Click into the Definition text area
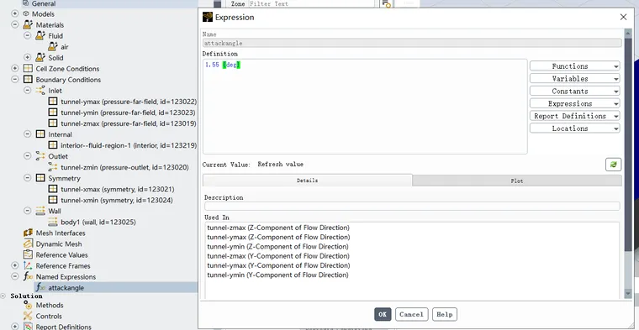 [365, 107]
